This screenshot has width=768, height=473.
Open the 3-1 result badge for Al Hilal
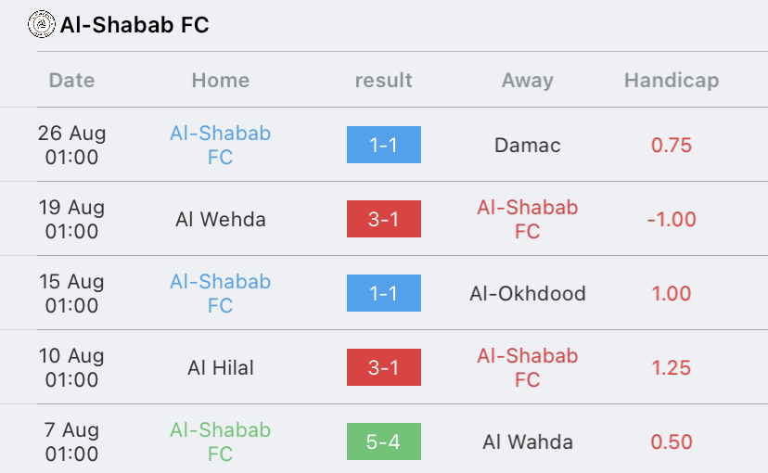383,367
